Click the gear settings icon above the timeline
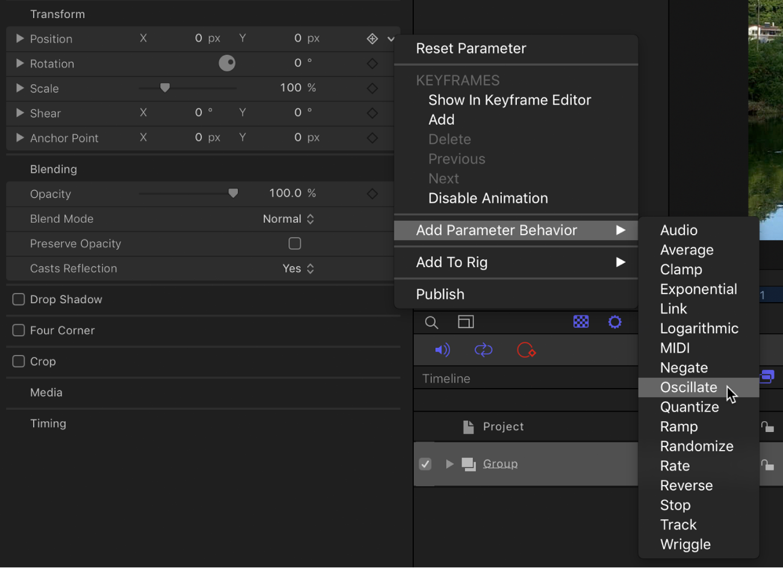The width and height of the screenshot is (783, 568). [x=614, y=322]
